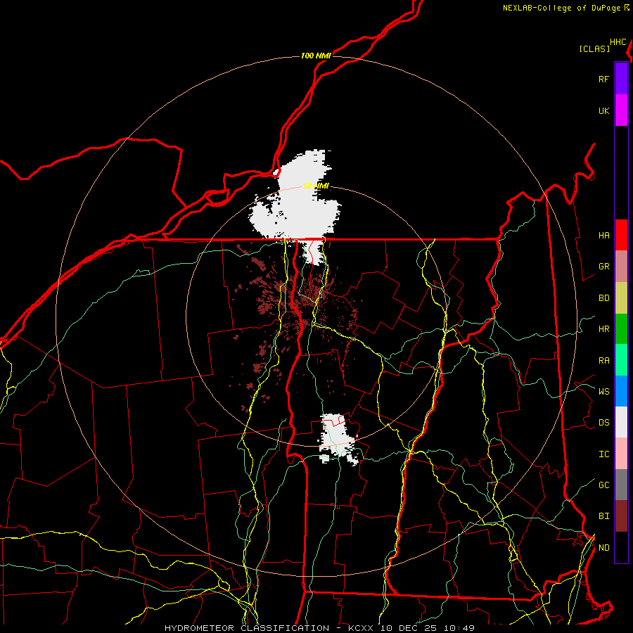Image resolution: width=633 pixels, height=633 pixels.
Task: Click the DS white legend swatch
Action: tap(621, 422)
